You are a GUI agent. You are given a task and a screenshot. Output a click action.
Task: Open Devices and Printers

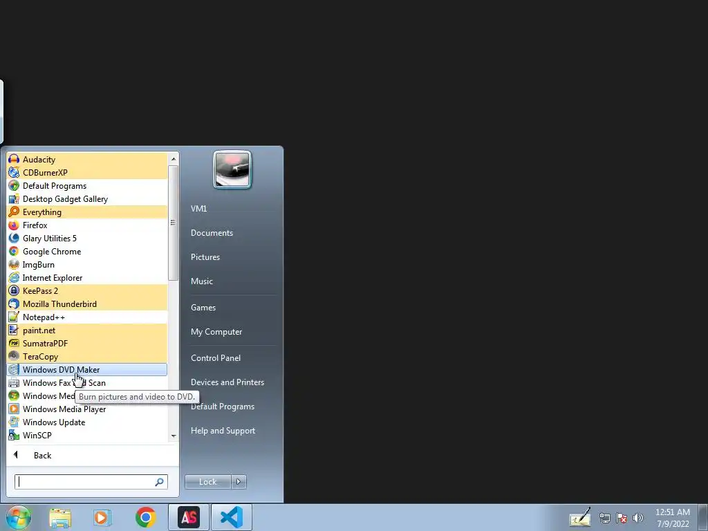pyautogui.click(x=227, y=382)
